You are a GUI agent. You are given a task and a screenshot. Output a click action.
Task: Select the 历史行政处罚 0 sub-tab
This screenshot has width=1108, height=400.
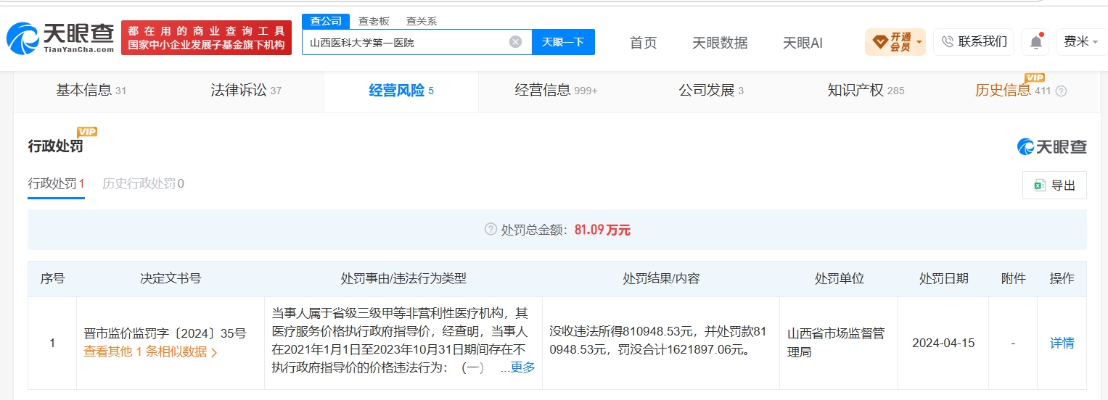[143, 183]
